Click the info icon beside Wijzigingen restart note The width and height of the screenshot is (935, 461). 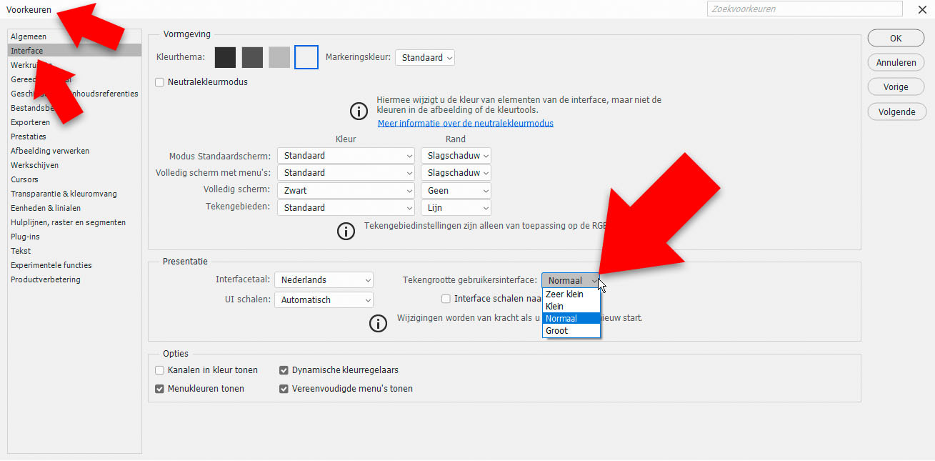[x=378, y=323]
